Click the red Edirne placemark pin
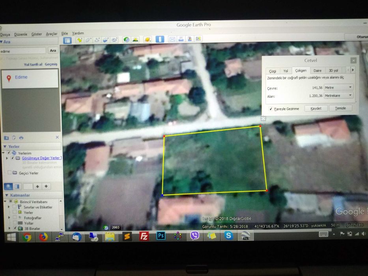This screenshot has width=368, height=276. click(9, 78)
